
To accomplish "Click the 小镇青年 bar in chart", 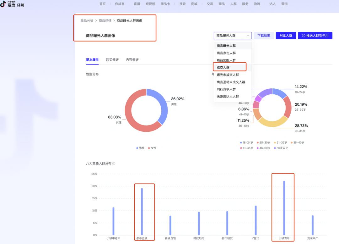I will (284, 208).
